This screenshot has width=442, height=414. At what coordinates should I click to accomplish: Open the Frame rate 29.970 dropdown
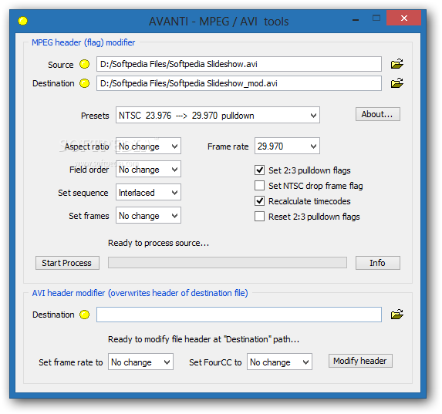tap(287, 146)
